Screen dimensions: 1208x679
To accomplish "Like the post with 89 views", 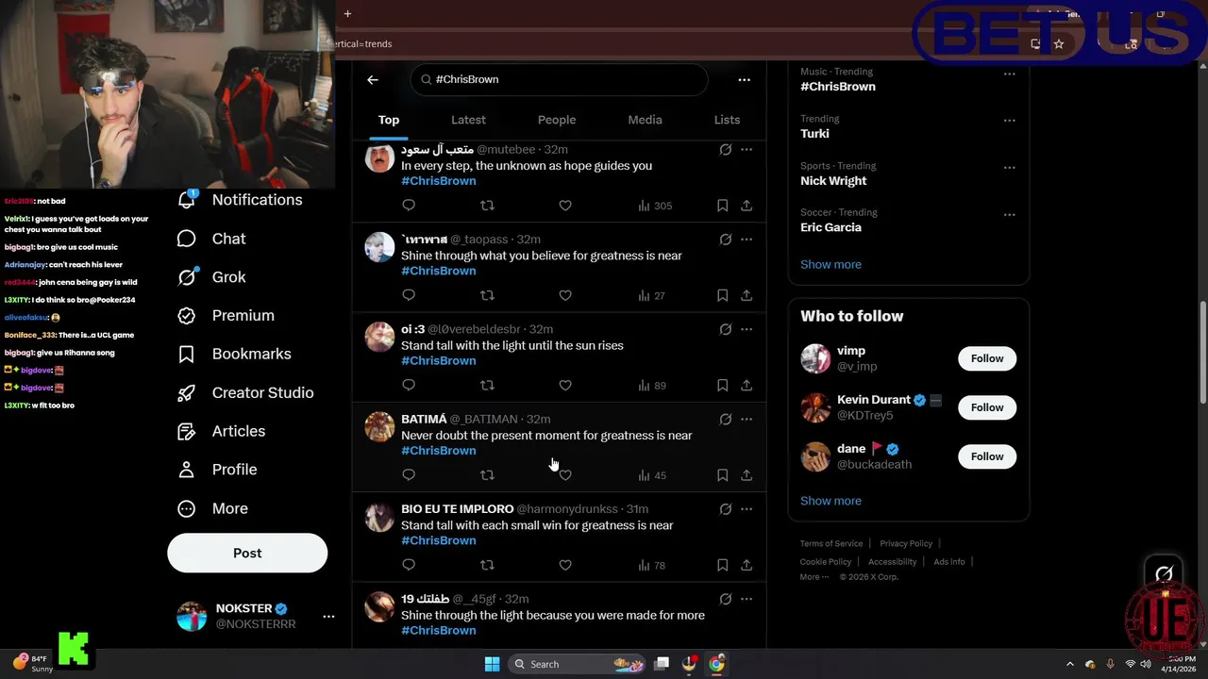I will pyautogui.click(x=565, y=385).
